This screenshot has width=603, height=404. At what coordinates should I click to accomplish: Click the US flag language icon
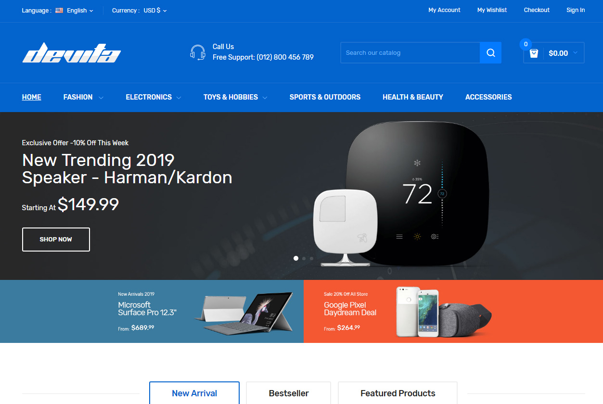coord(59,10)
